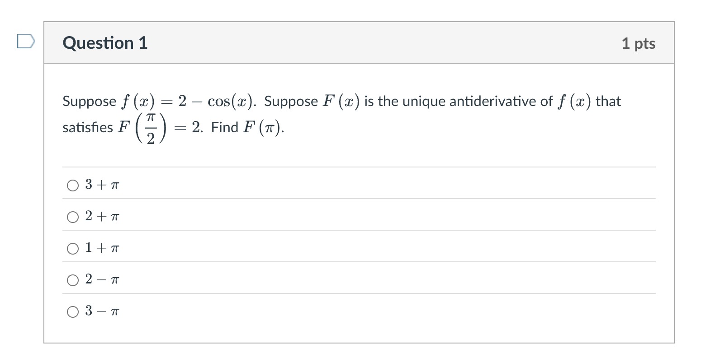Pick the 1 + π radio button

click(x=73, y=248)
